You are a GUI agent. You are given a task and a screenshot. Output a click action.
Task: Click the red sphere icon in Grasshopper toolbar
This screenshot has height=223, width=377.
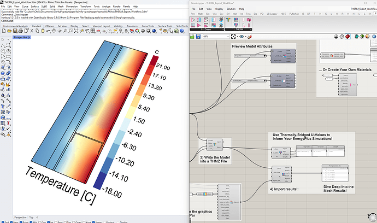coord(346,37)
